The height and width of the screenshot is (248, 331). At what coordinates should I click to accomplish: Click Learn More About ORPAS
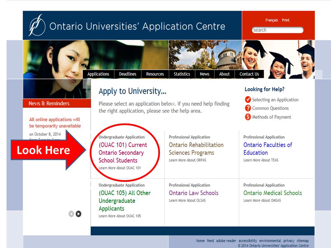(188, 160)
